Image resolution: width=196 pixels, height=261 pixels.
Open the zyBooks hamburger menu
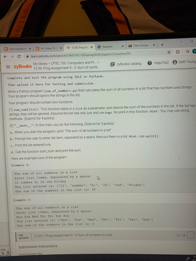point(8,67)
